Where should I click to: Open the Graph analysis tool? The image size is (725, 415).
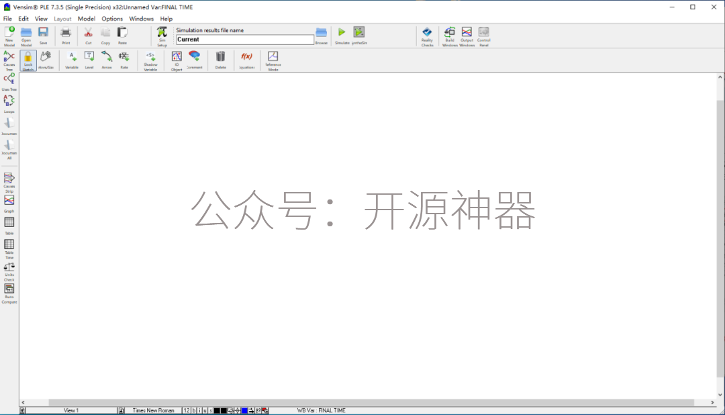coord(9,203)
